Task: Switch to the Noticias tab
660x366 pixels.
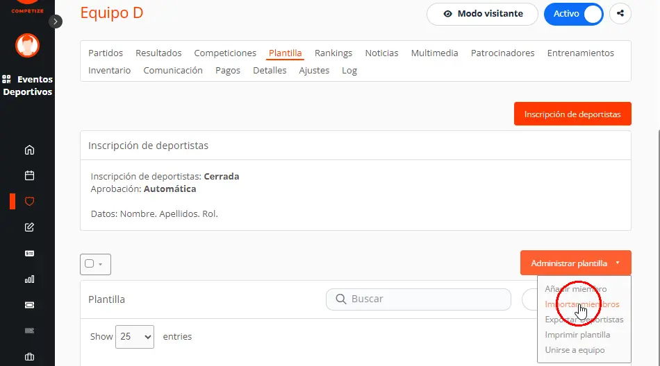Action: [381, 53]
